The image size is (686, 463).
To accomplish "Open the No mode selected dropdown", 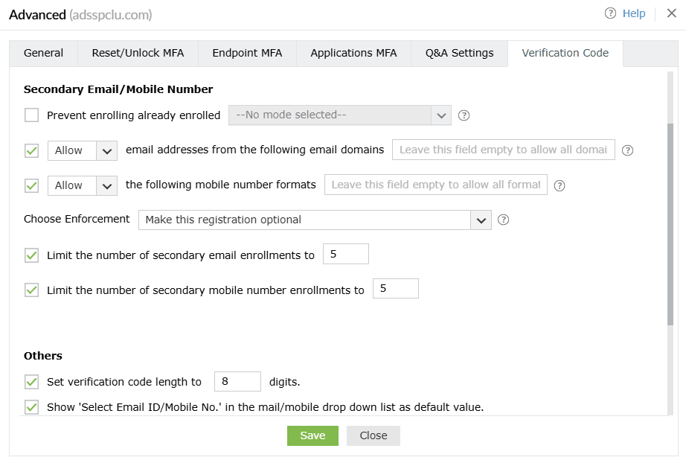I will (340, 115).
